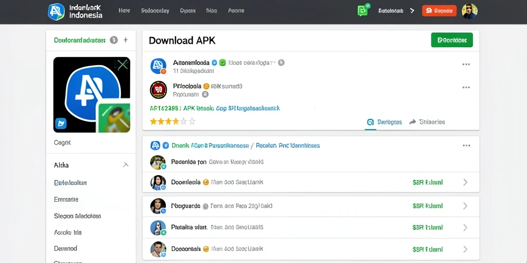This screenshot has width=527, height=263.
Task: Click the share arrow icon beside Shiaeries
Action: point(413,122)
